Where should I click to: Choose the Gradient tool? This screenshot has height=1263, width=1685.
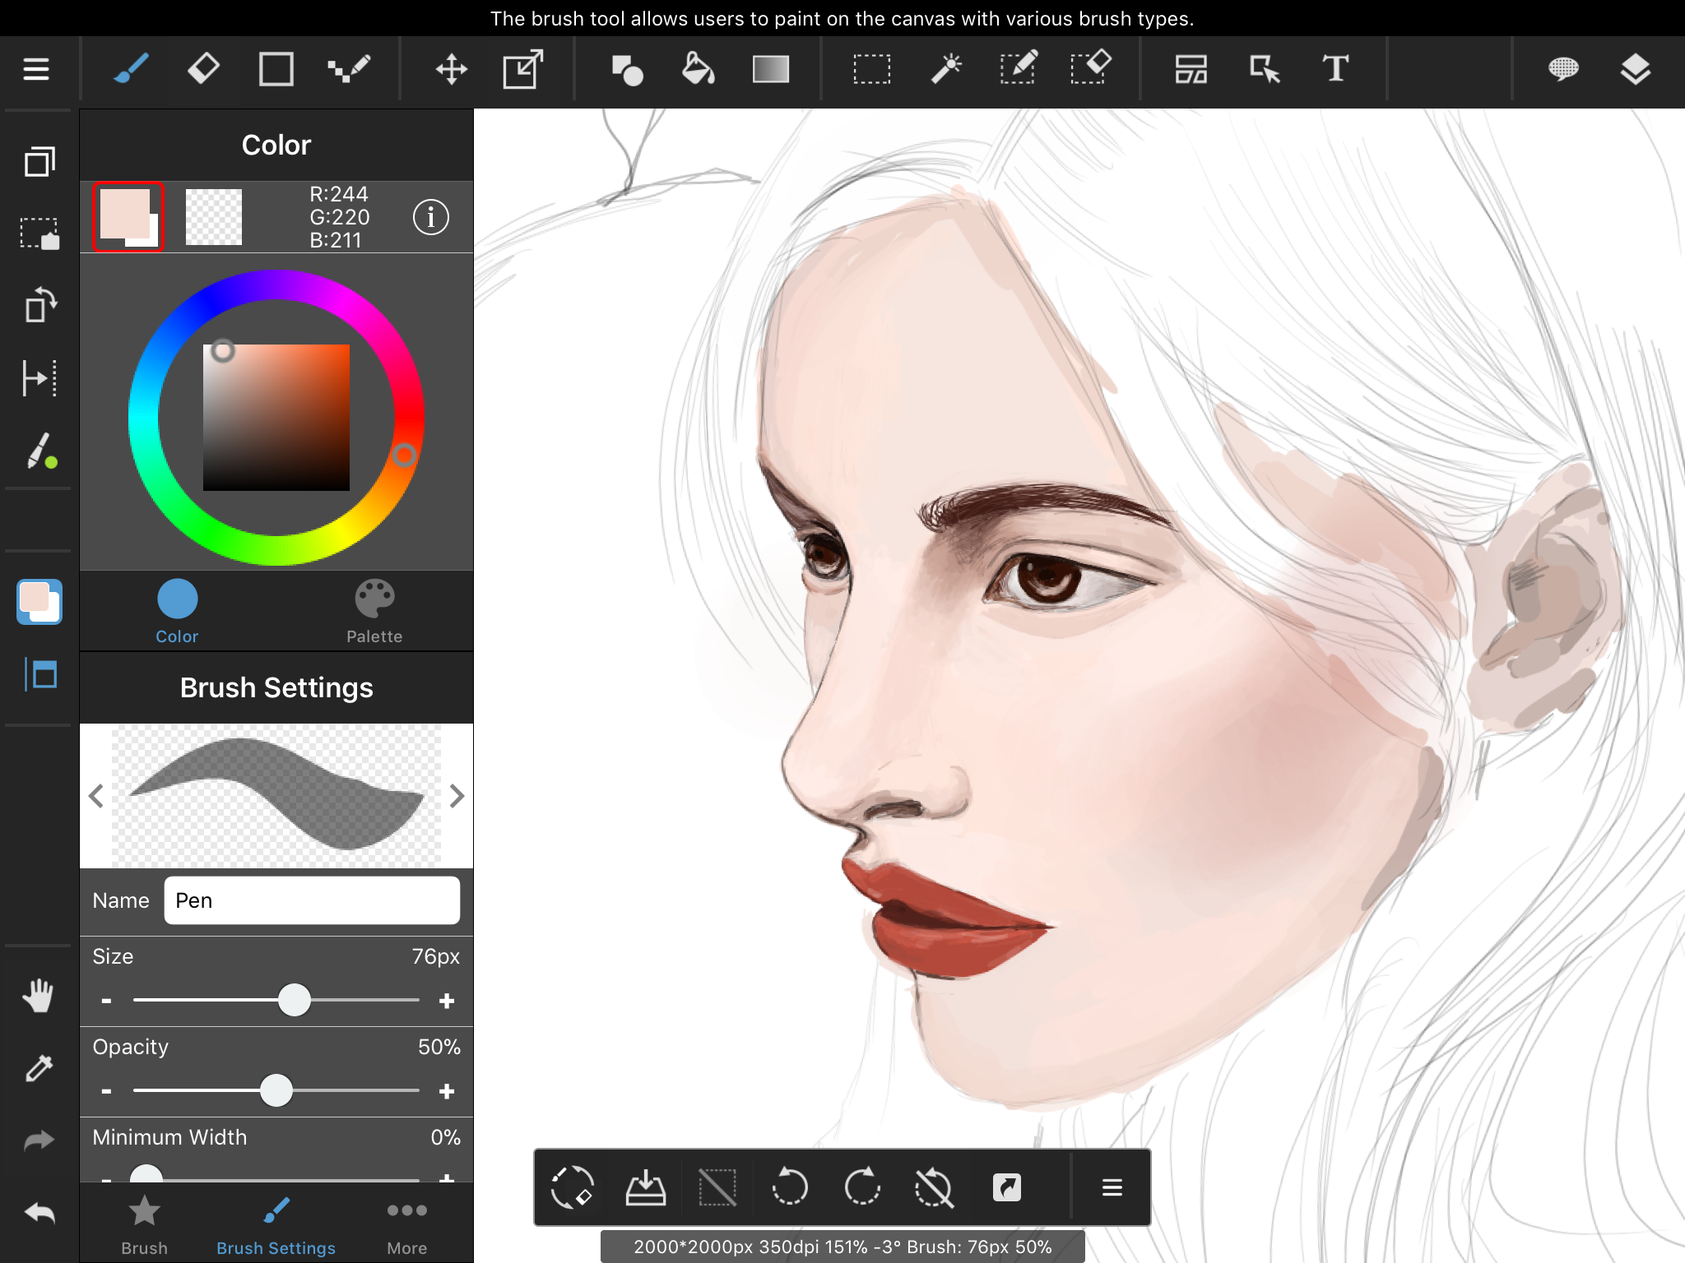point(770,69)
